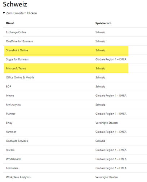The height and width of the screenshot is (182, 147).
Task: Click the EOP service name
Action: [x=9, y=87]
